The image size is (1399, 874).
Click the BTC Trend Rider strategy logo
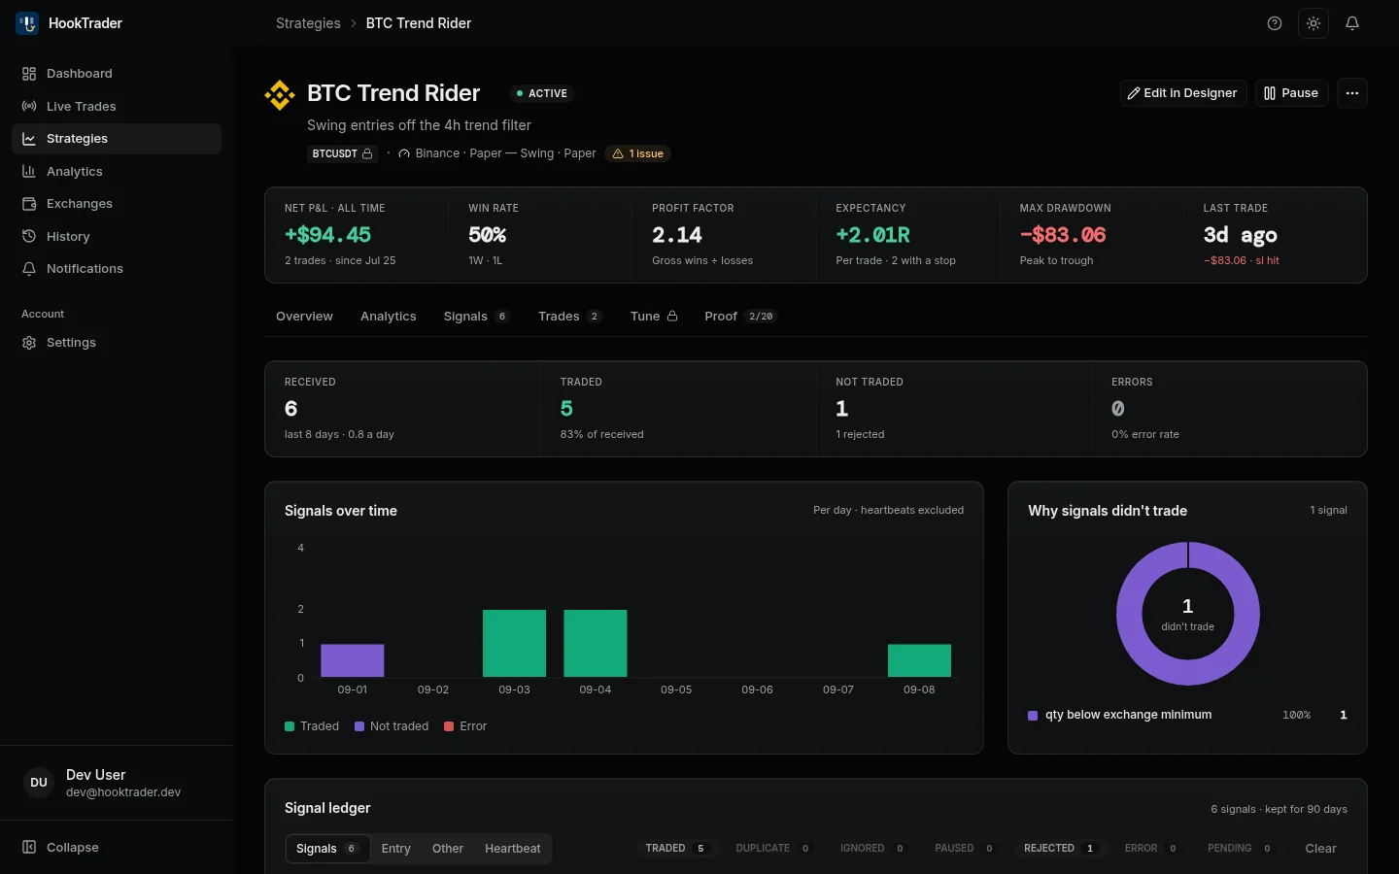point(280,95)
